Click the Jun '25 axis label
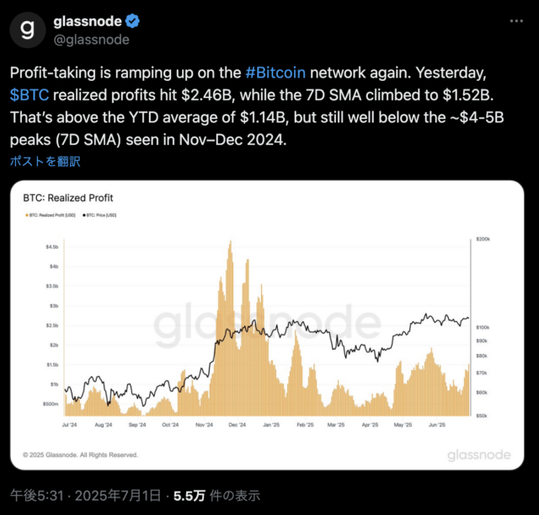The width and height of the screenshot is (539, 515). 437,425
